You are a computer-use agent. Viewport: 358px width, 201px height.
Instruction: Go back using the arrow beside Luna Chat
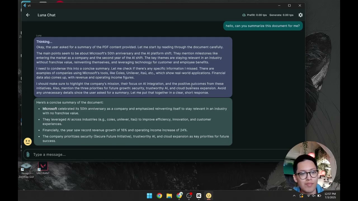(x=28, y=15)
